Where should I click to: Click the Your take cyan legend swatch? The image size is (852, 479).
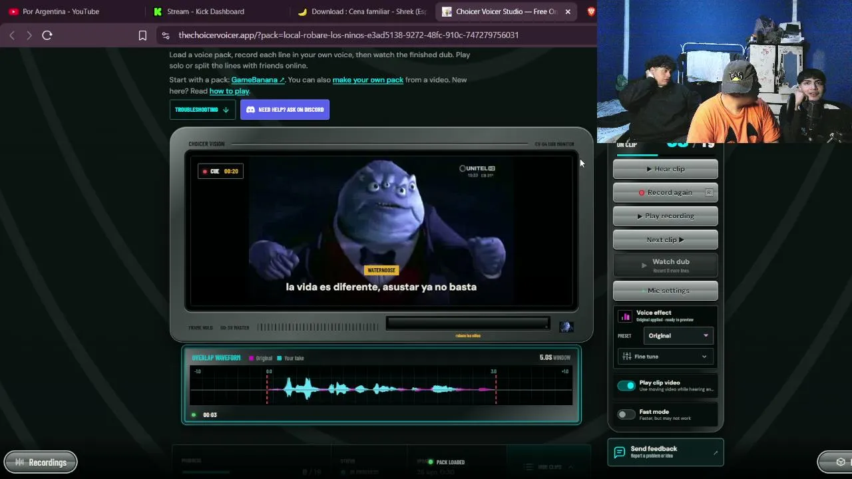coord(280,359)
